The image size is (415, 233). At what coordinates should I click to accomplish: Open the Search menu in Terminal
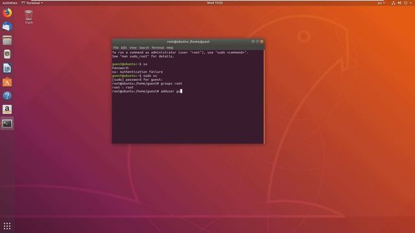click(144, 48)
